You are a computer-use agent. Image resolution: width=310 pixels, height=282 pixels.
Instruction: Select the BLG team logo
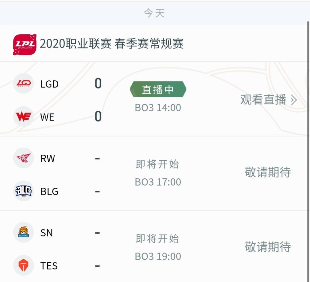click(x=24, y=191)
